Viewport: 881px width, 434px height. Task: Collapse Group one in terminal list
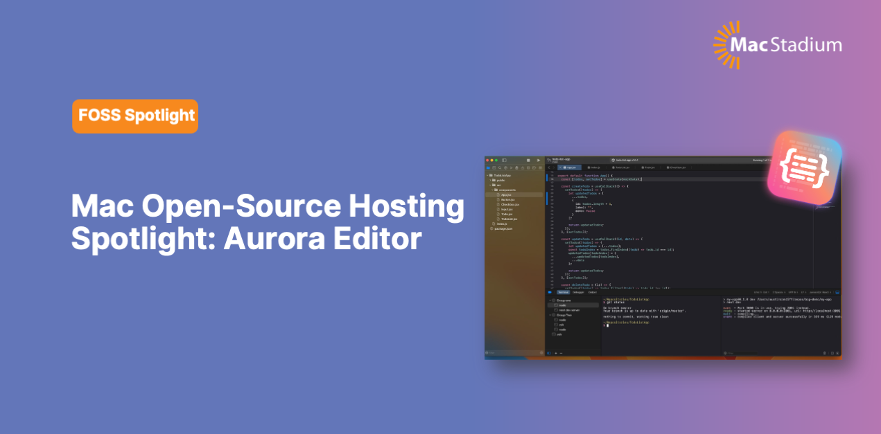point(550,300)
